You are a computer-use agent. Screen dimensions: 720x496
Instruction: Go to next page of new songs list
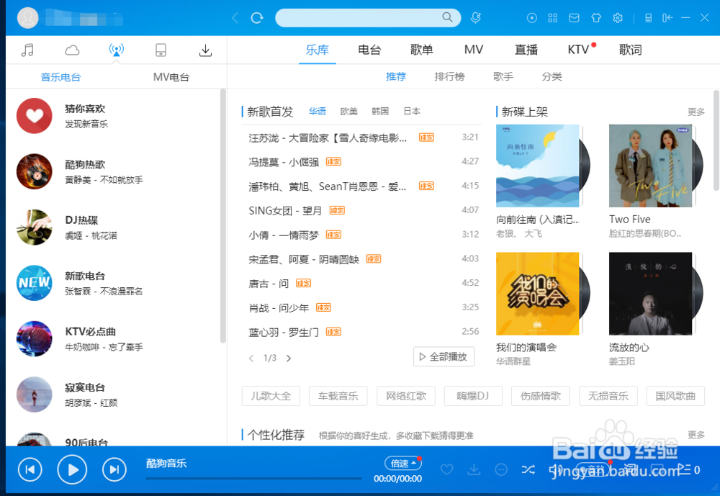tap(289, 359)
